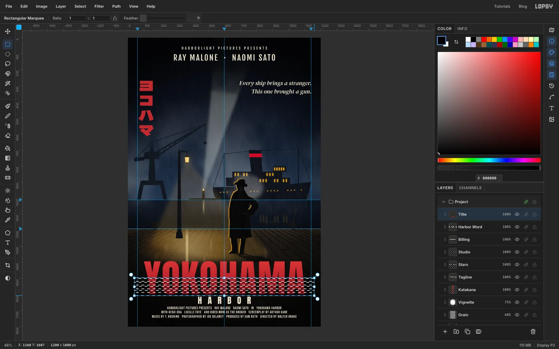Select the Eyedropper tool
The image size is (559, 349).
click(x=8, y=220)
